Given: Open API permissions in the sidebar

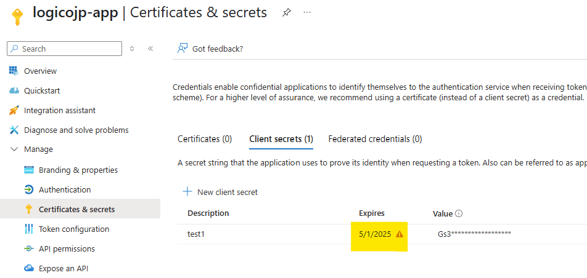Looking at the screenshot, I should 67,248.
